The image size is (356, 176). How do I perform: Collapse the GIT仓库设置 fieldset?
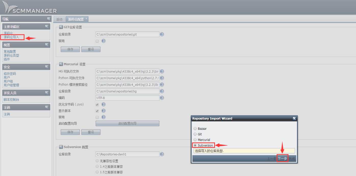click(x=61, y=27)
